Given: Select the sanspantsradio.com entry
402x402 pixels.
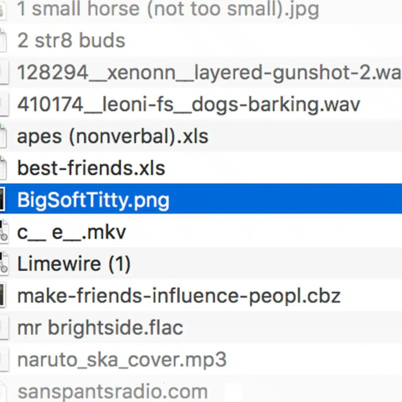Looking at the screenshot, I should 113,391.
